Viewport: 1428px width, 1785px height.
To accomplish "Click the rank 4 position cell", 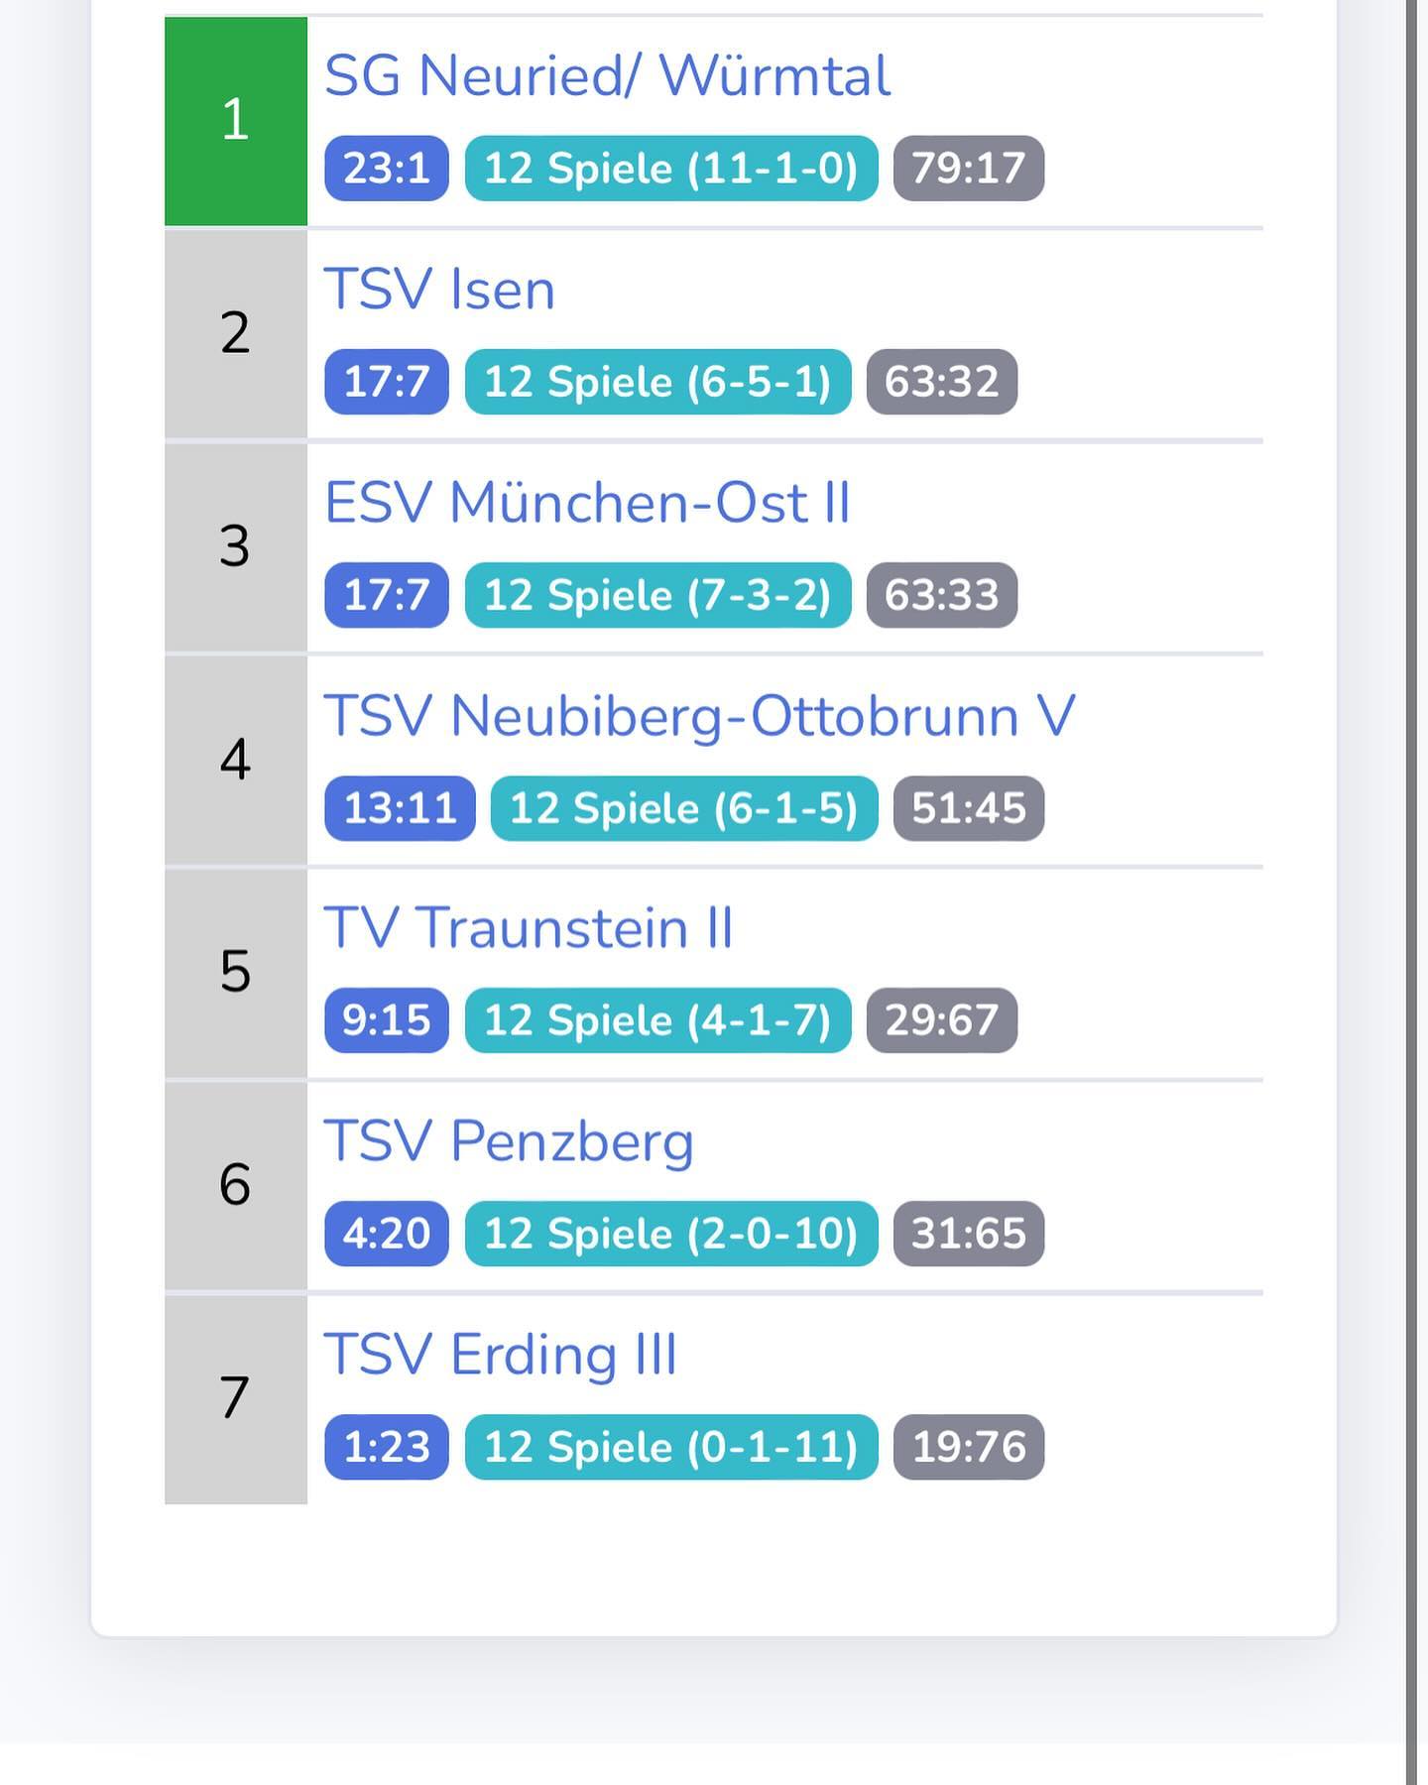I will tap(235, 761).
